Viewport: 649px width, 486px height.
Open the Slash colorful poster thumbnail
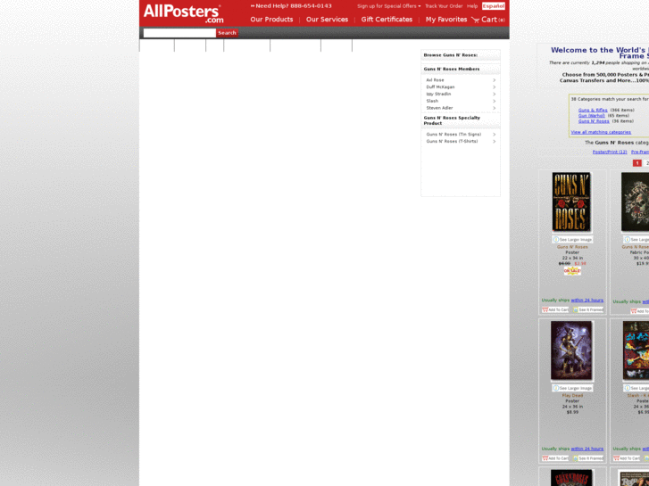pyautogui.click(x=636, y=350)
